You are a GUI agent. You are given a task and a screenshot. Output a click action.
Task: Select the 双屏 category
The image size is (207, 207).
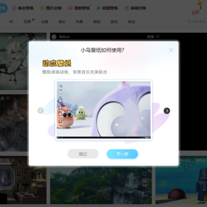(27, 22)
